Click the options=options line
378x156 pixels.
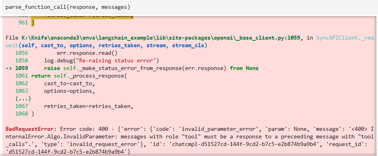point(70,91)
